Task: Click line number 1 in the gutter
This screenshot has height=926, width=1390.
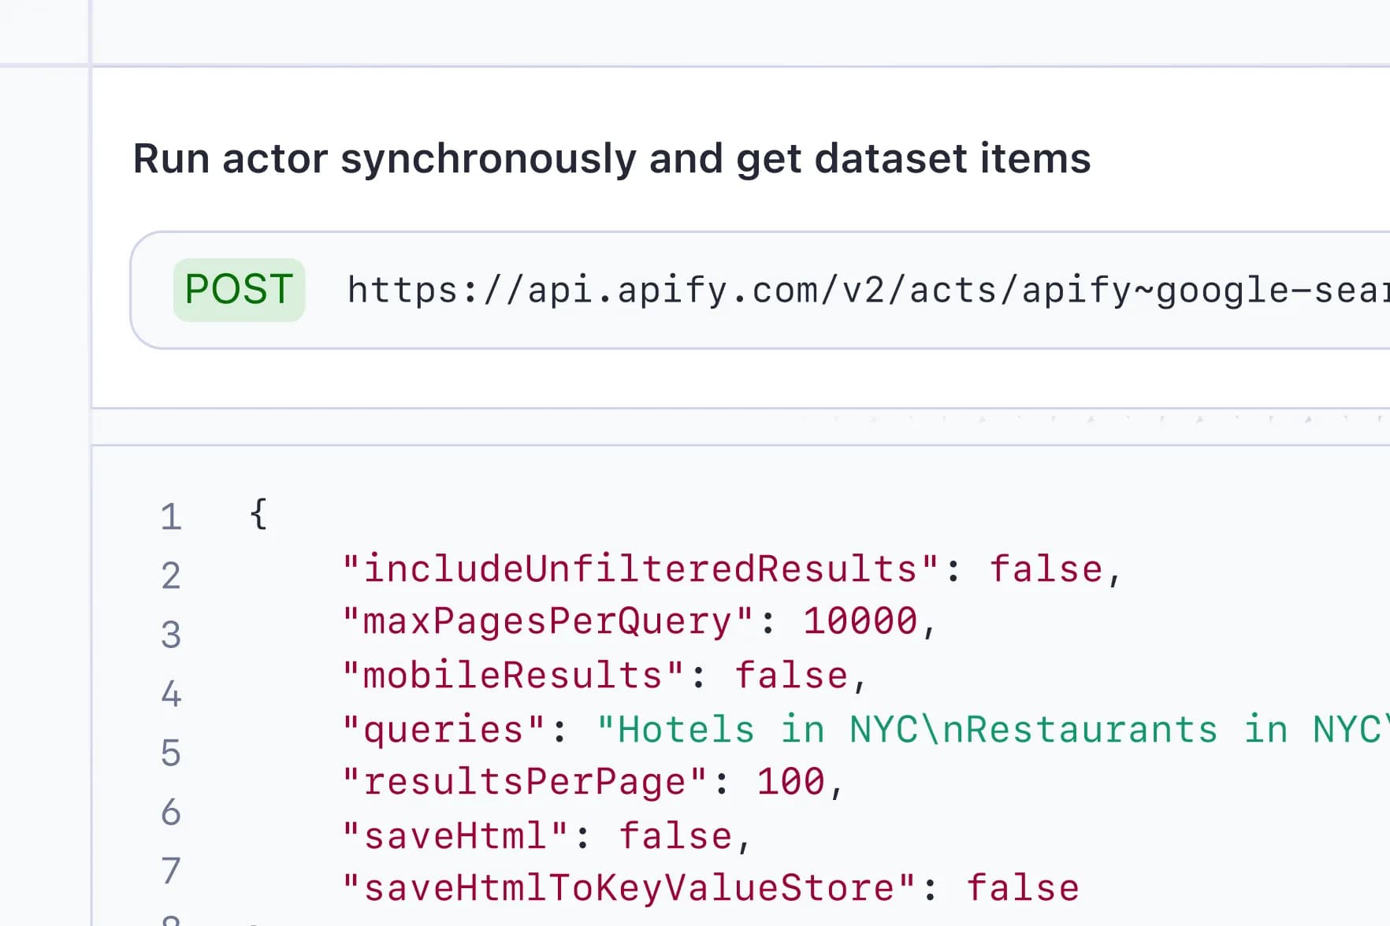Action: point(171,517)
